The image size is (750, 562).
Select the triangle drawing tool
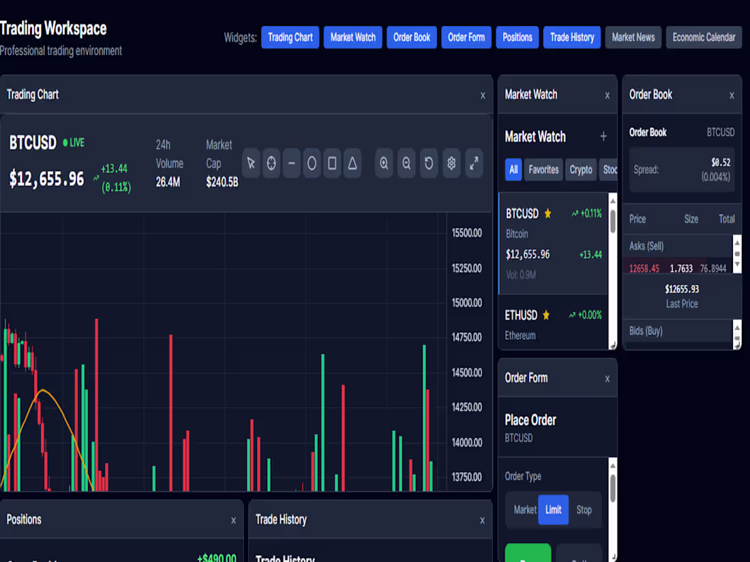(352, 163)
